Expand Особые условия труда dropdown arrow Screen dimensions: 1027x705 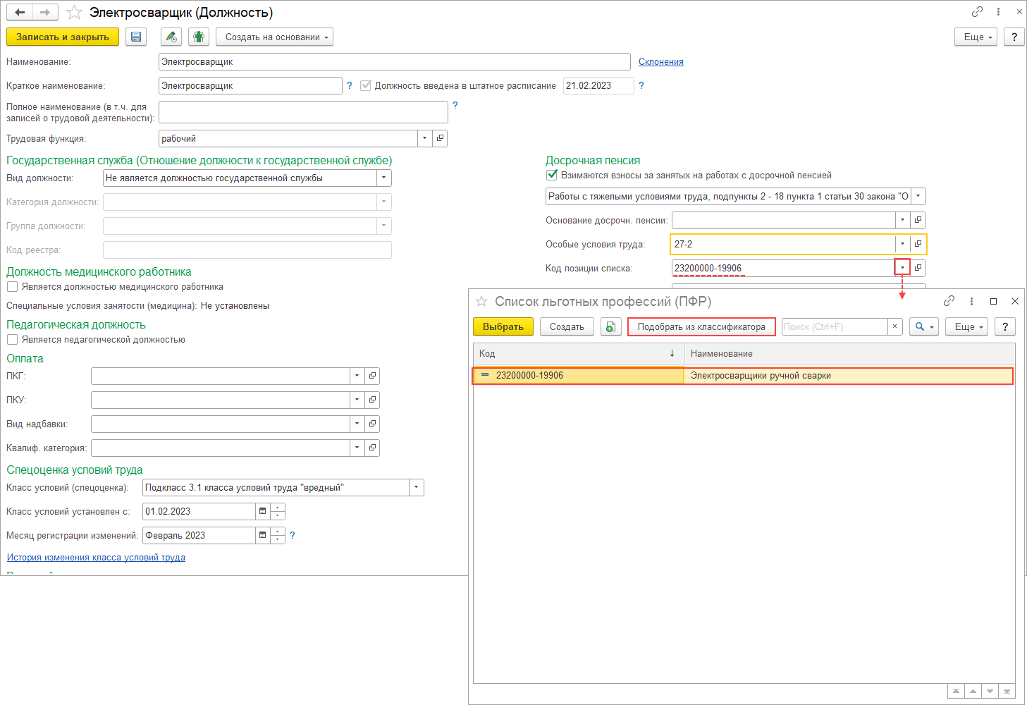[x=902, y=244]
